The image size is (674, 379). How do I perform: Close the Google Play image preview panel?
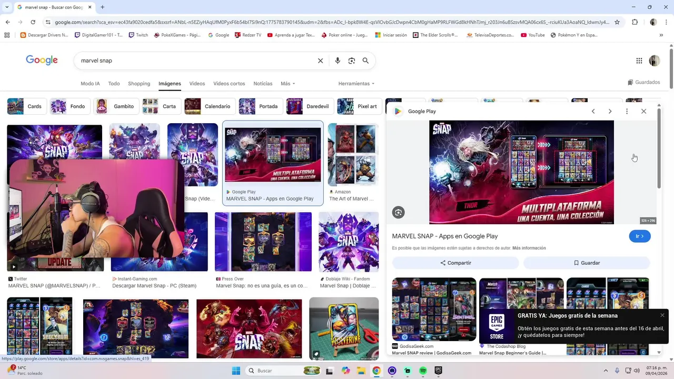(x=643, y=111)
